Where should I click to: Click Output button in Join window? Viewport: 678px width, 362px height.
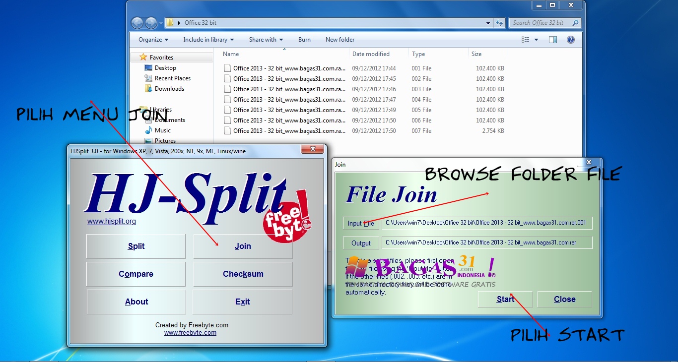click(x=361, y=243)
